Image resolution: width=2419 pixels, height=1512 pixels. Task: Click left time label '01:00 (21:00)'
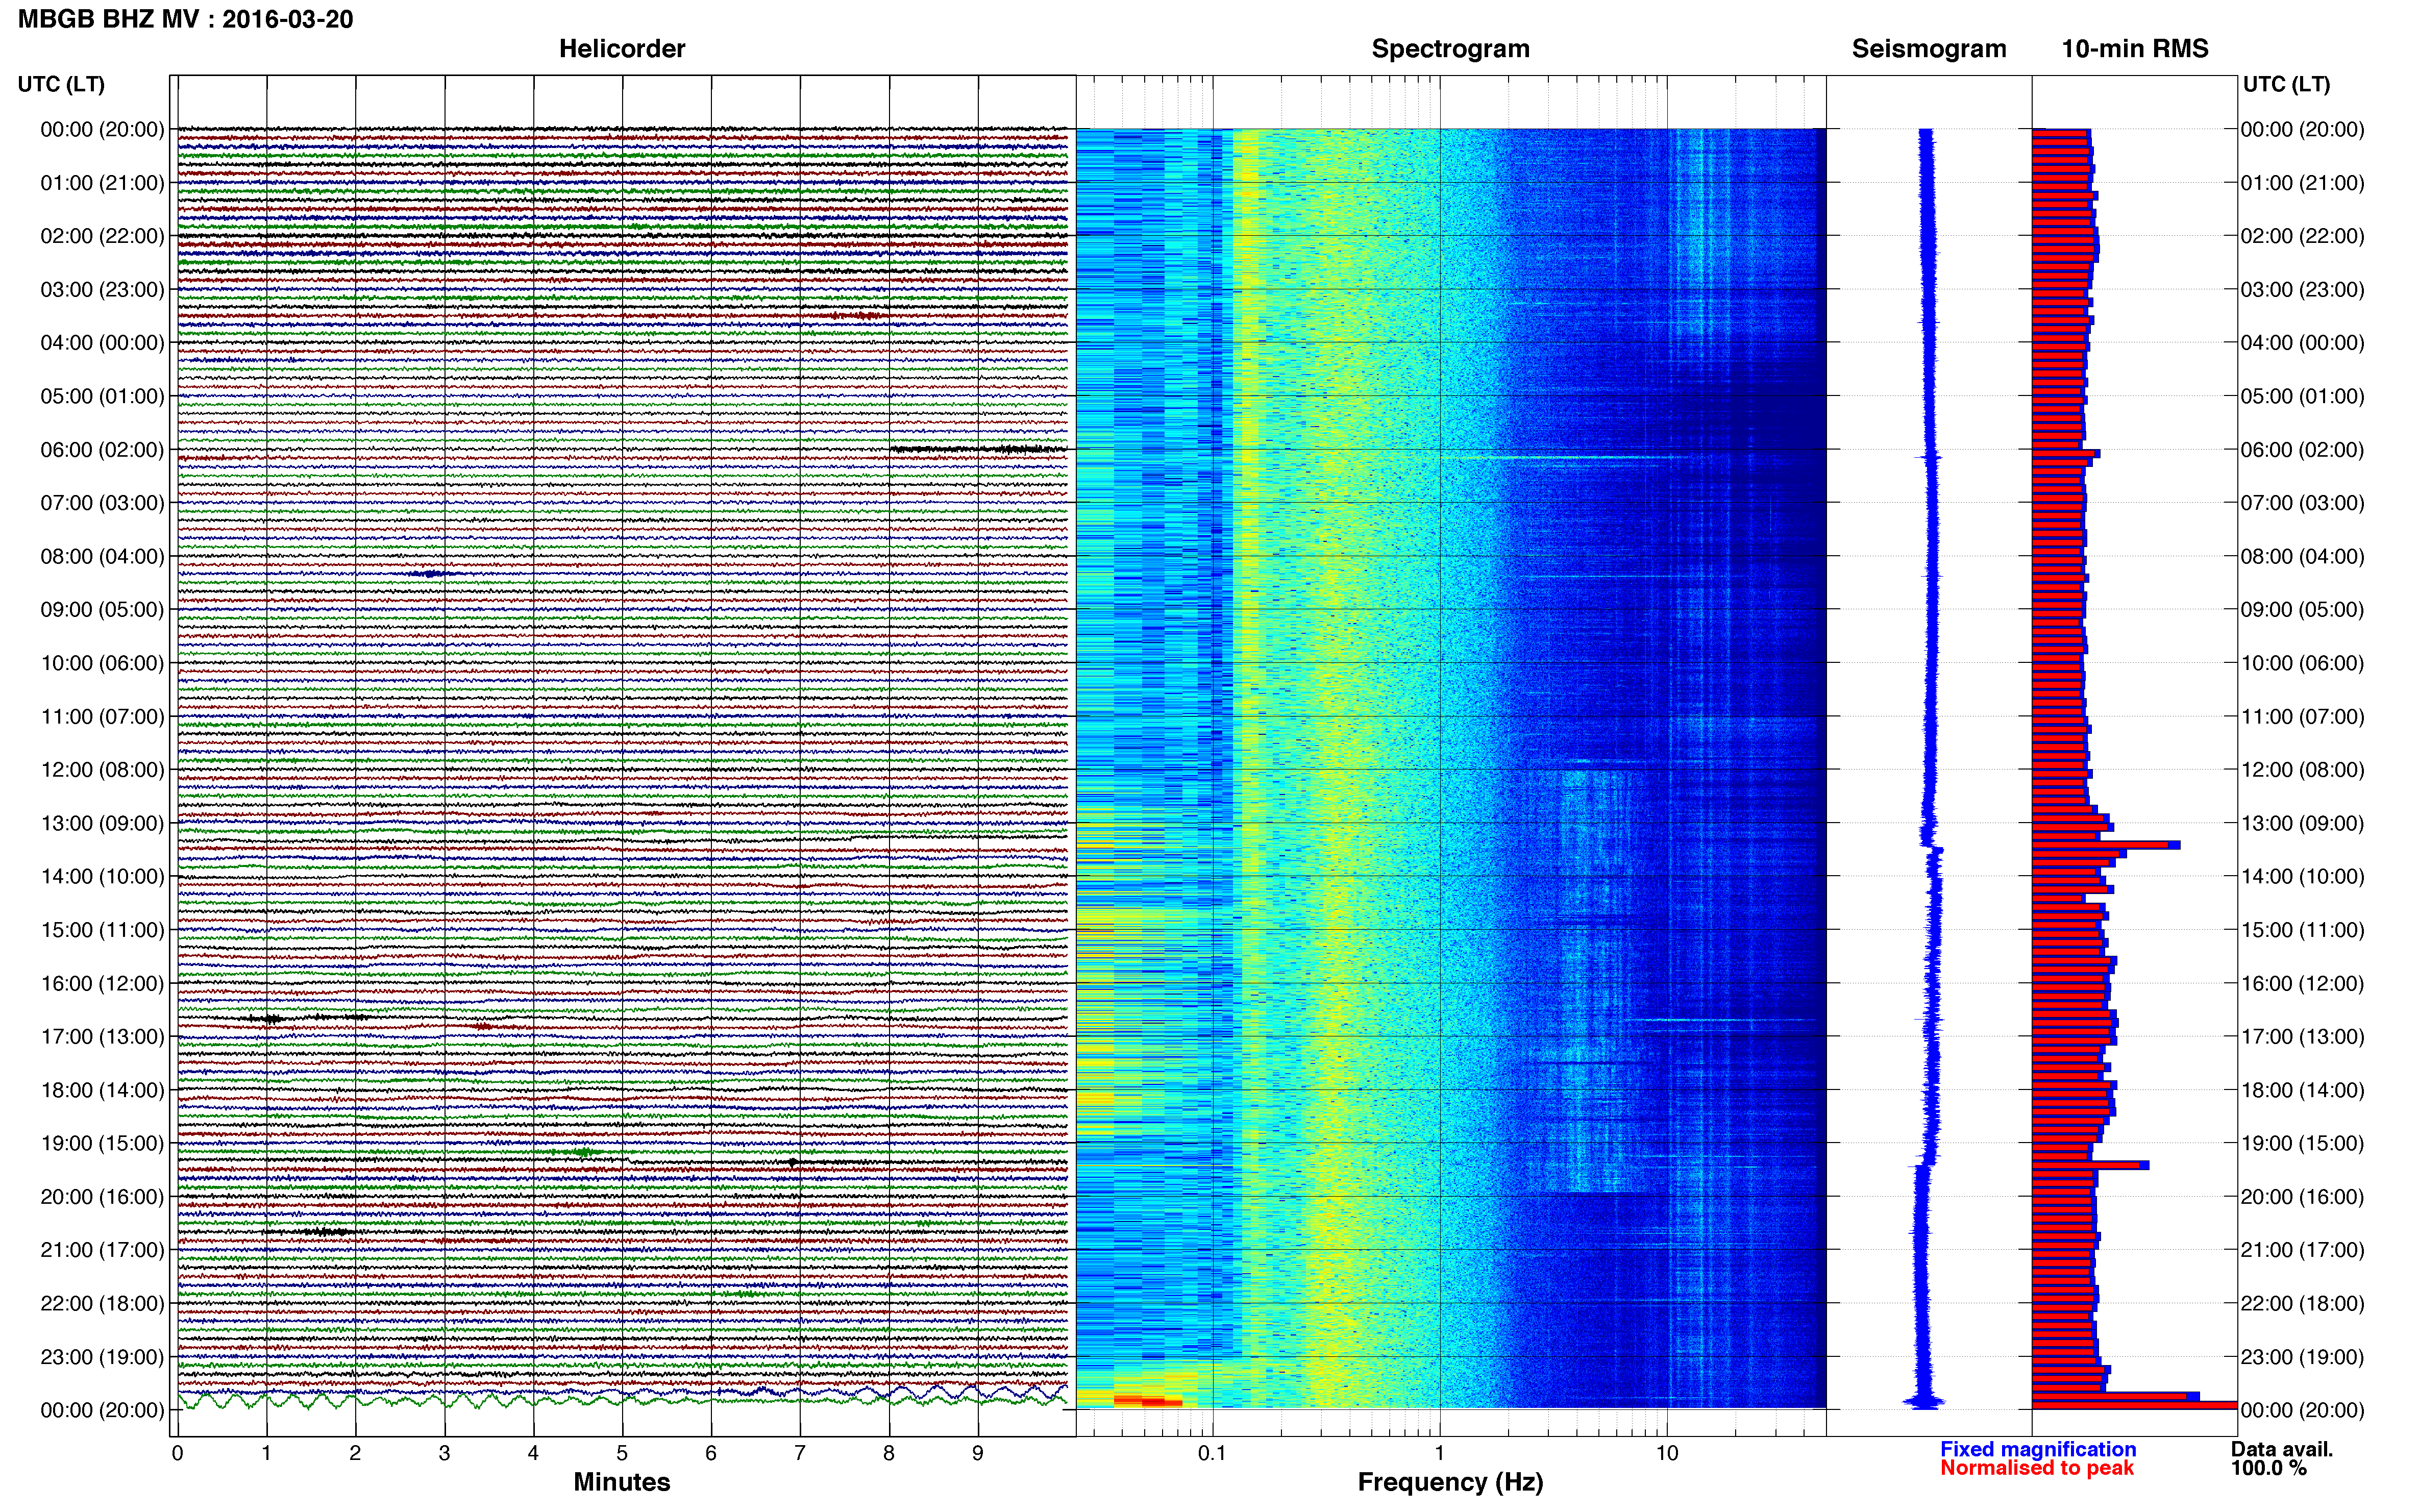pyautogui.click(x=102, y=183)
